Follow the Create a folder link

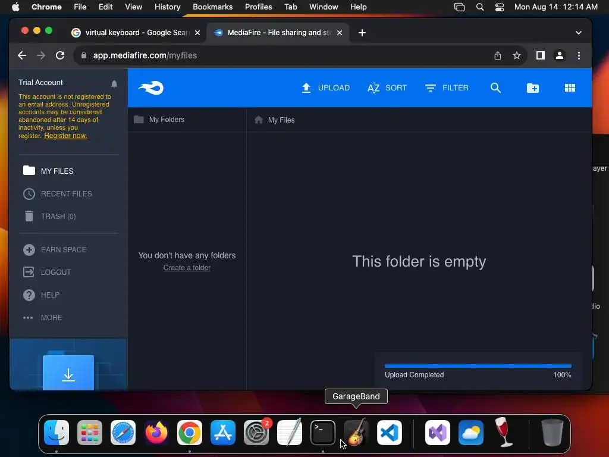(187, 268)
